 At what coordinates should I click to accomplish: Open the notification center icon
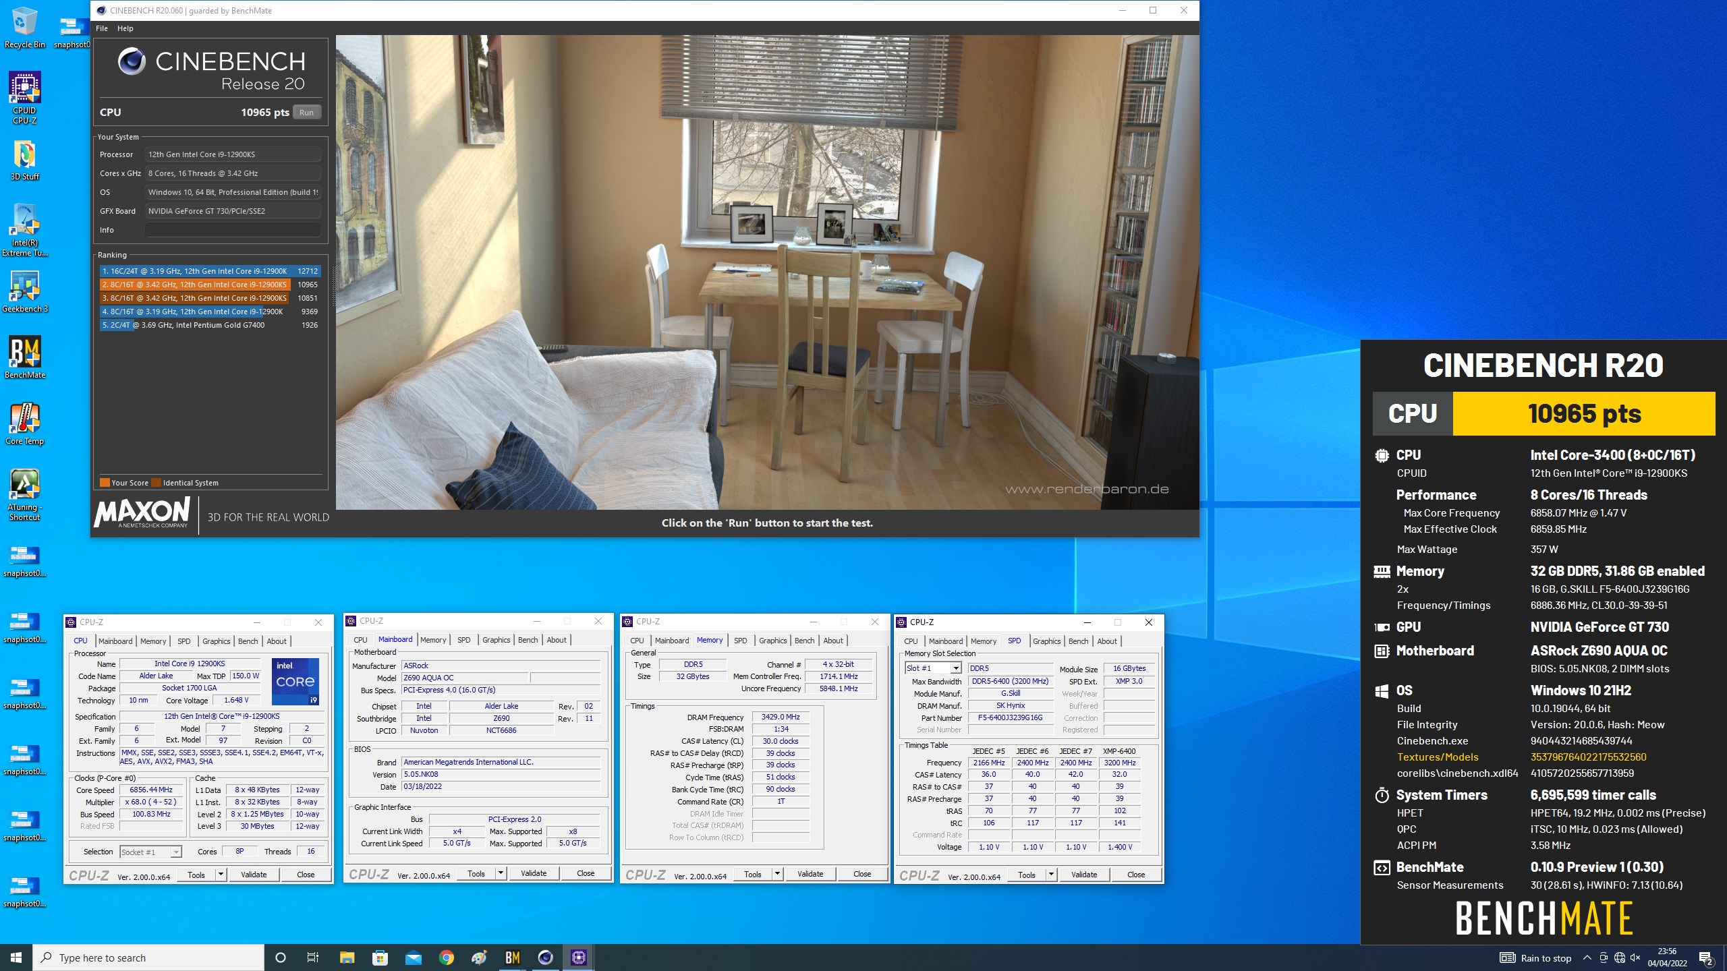1706,958
